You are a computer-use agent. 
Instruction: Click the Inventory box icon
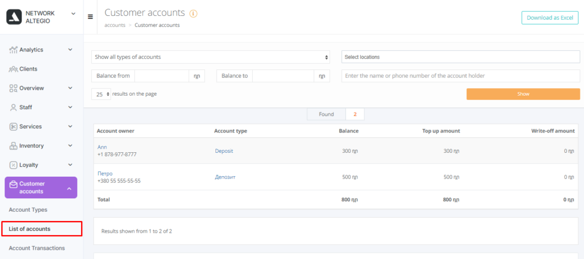[13, 146]
